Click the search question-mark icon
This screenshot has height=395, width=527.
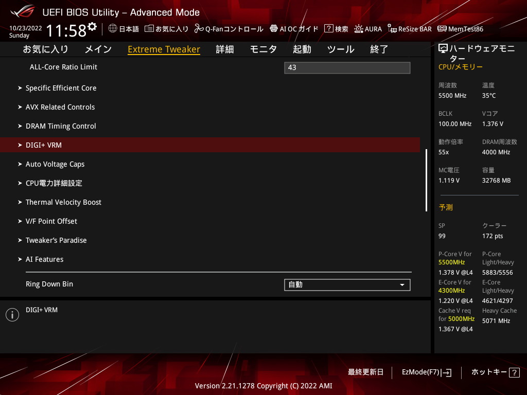click(328, 29)
